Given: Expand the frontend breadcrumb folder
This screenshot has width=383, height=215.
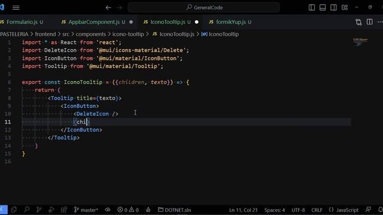Looking at the screenshot, I should click(x=45, y=34).
